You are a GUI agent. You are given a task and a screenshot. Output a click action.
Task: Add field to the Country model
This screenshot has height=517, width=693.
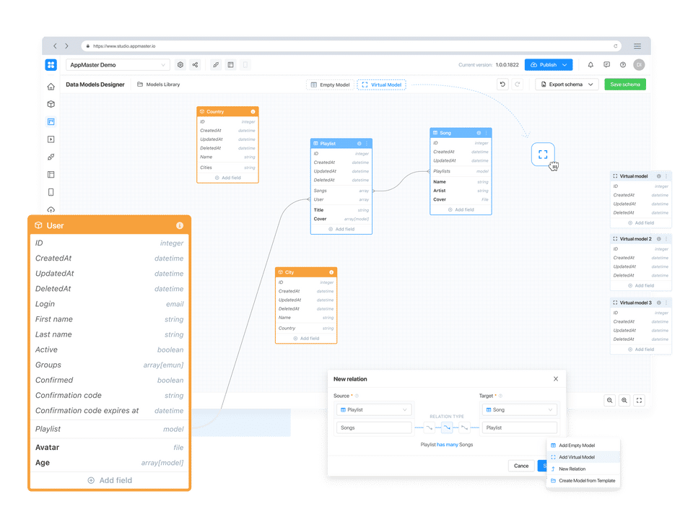[x=227, y=178]
